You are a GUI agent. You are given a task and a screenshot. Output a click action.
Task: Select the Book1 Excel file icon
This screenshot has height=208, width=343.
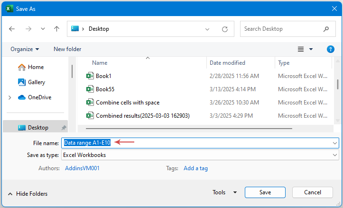90,76
